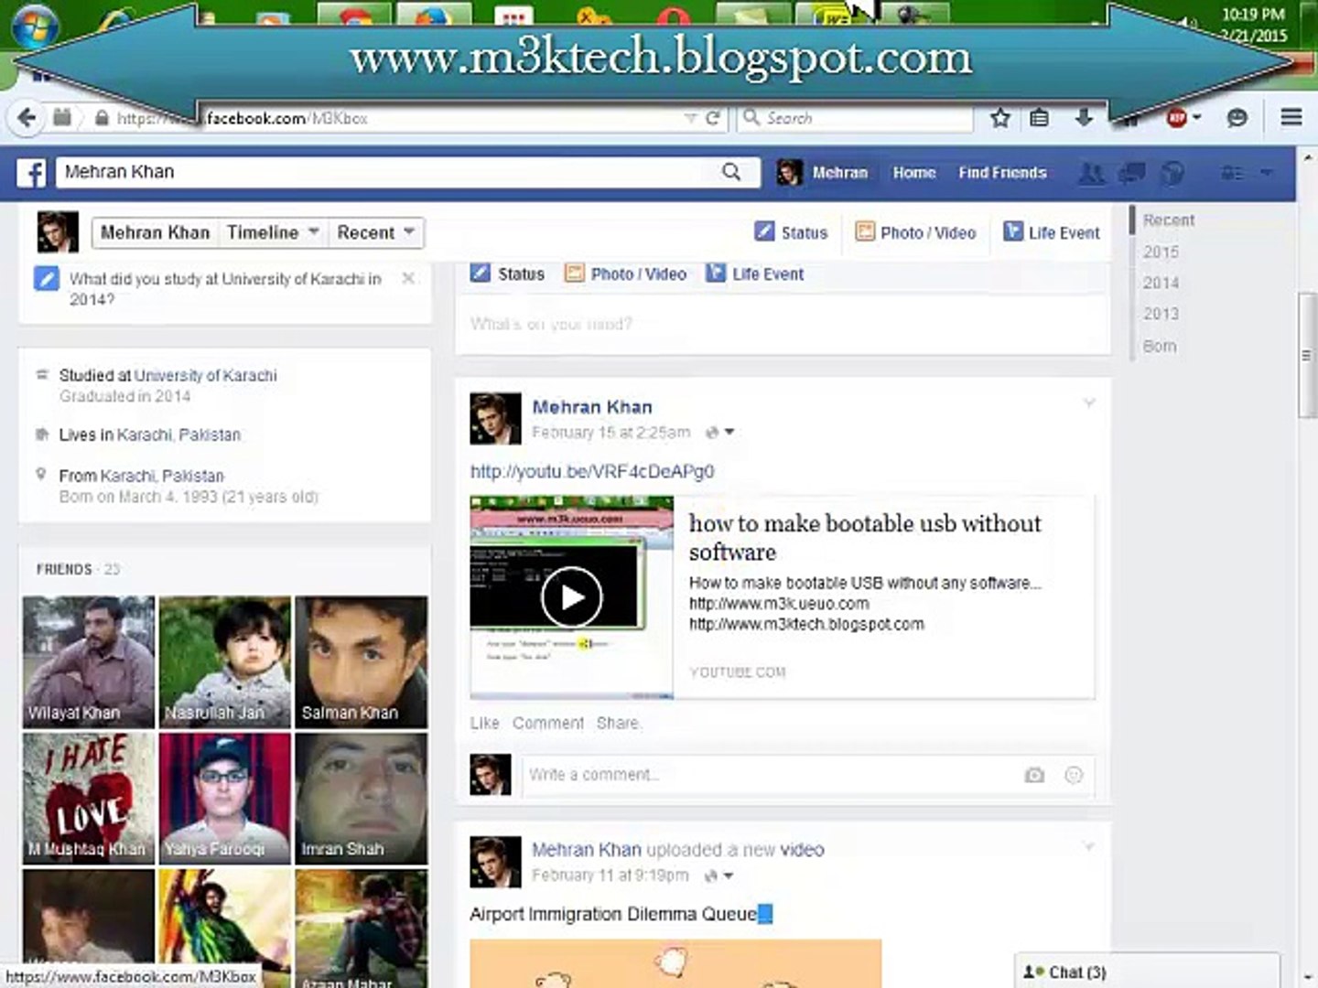Screen dimensions: 1318x988
Task: Jump to Born in timeline navigator
Action: [1160, 346]
